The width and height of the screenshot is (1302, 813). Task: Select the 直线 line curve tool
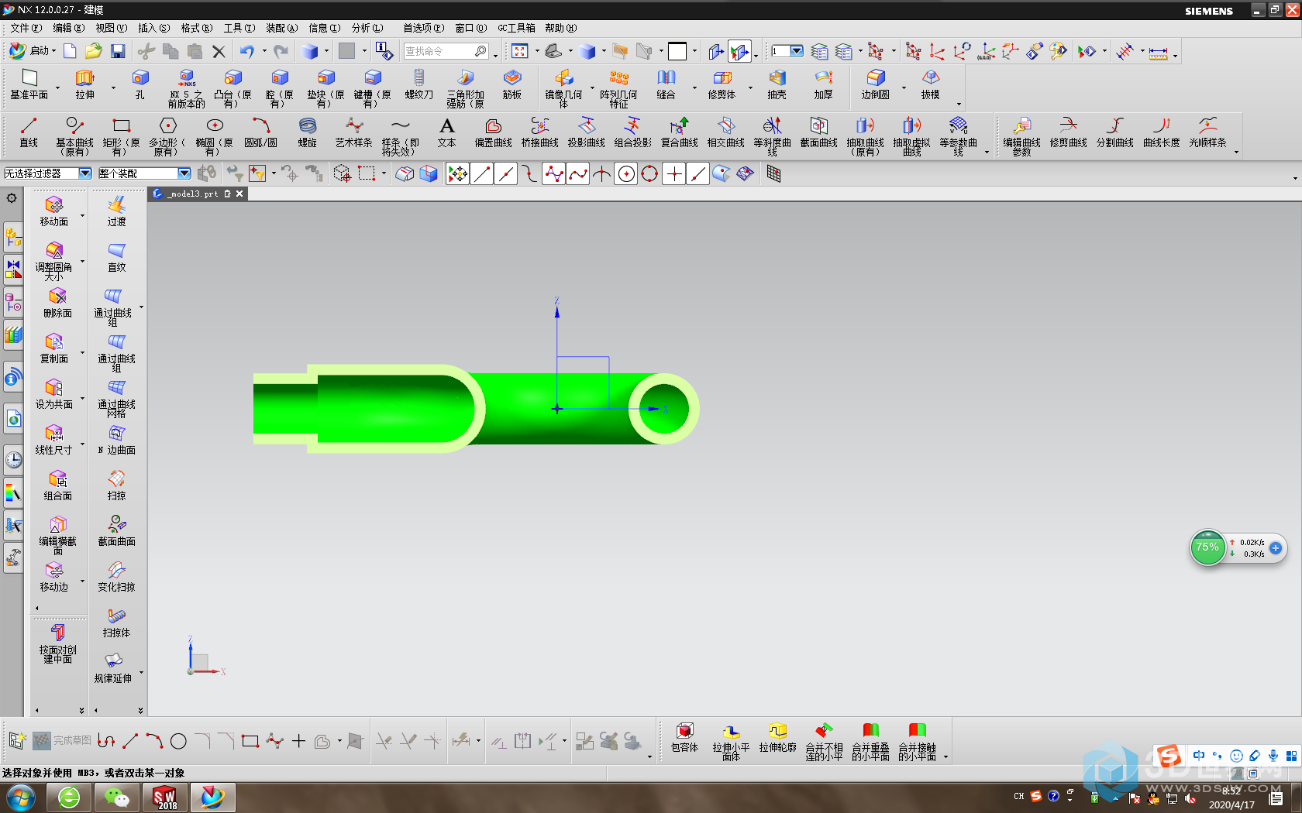point(29,132)
